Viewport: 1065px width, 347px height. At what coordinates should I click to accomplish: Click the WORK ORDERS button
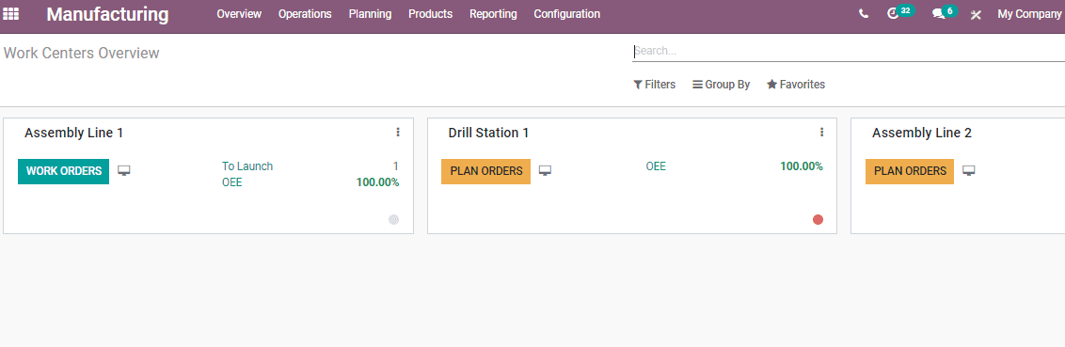[x=64, y=171]
